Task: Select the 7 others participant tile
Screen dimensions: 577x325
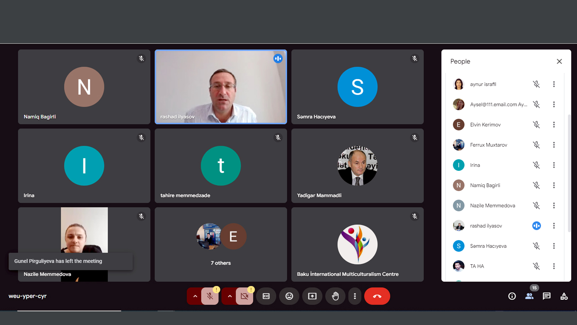Action: (221, 244)
